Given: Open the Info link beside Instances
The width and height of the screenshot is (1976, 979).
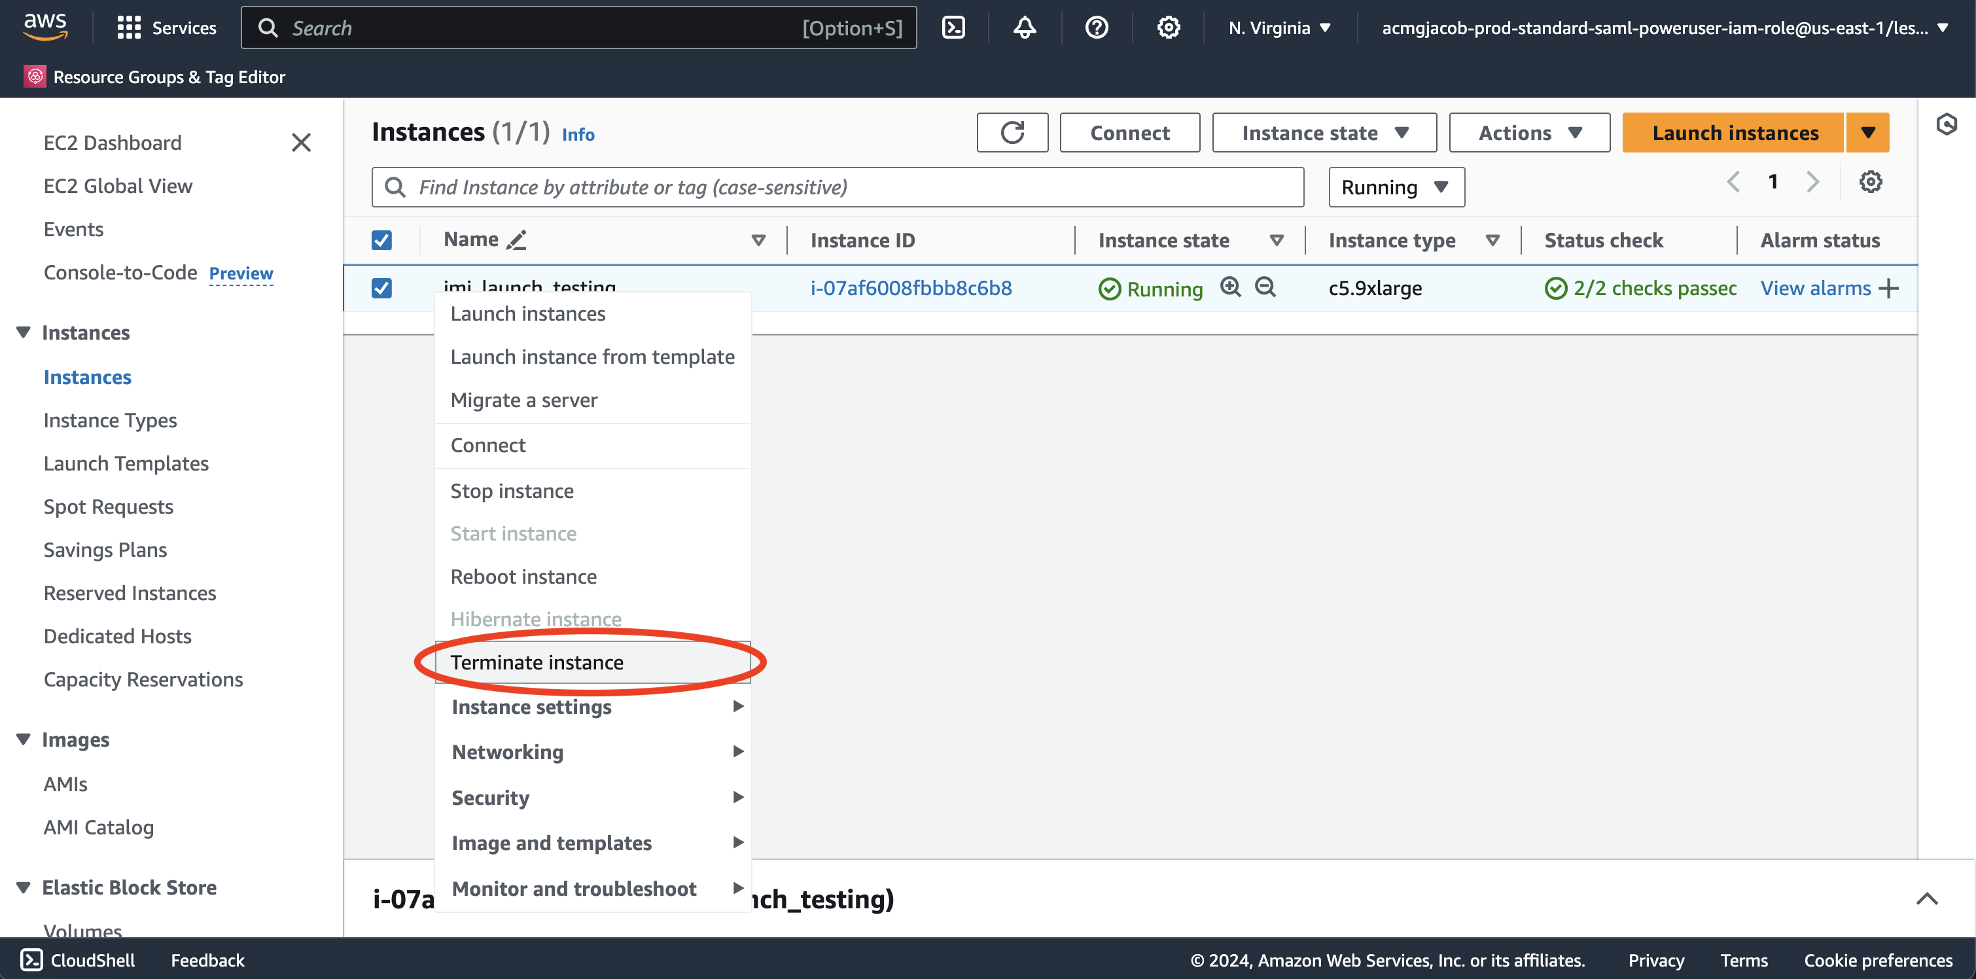Looking at the screenshot, I should tap(578, 134).
